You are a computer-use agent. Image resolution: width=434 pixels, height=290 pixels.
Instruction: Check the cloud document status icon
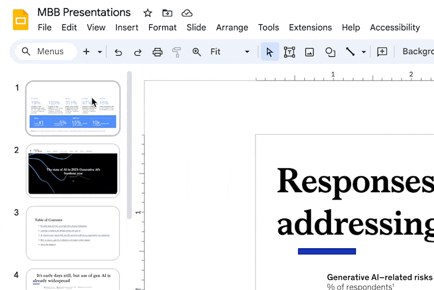coord(187,13)
